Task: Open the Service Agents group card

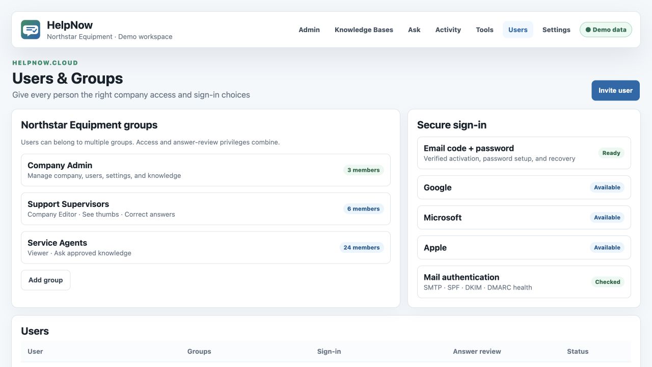Action: [x=206, y=247]
